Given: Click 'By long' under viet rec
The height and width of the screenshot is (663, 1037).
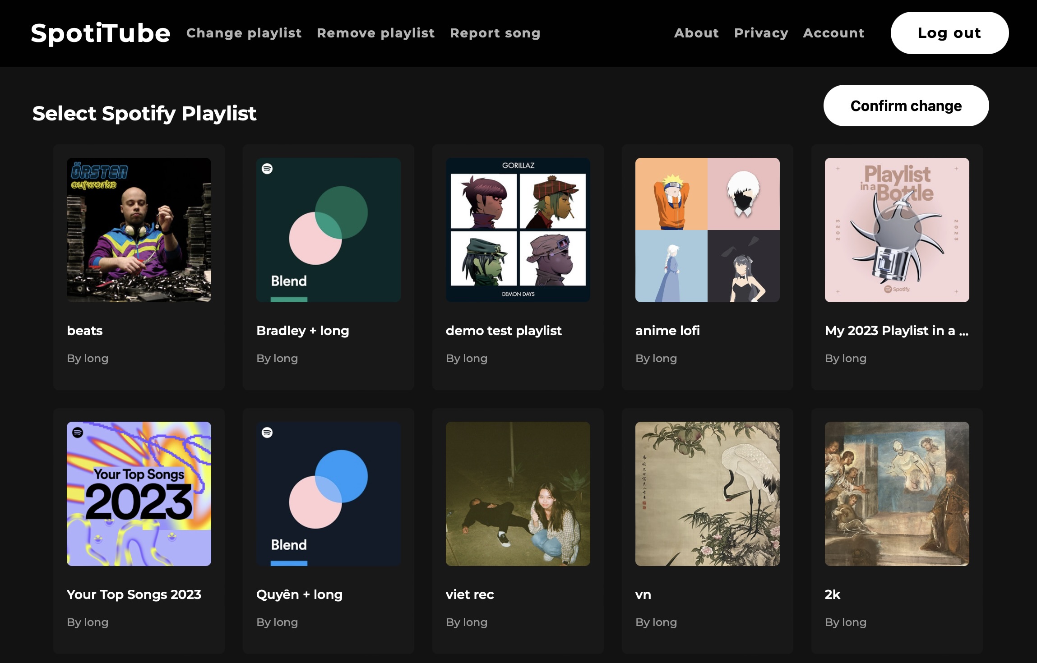Looking at the screenshot, I should [x=467, y=622].
